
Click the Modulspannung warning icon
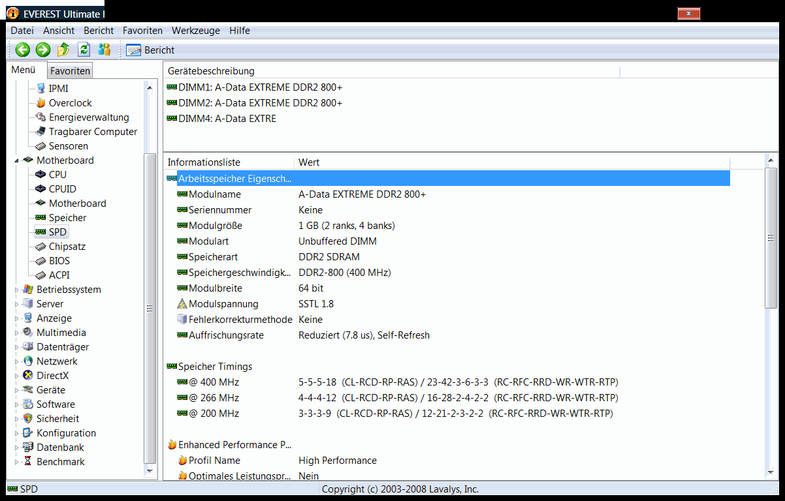(x=182, y=304)
